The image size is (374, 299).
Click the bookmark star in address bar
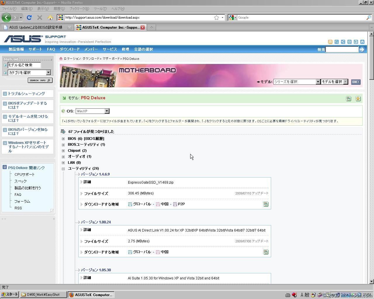[x=217, y=18]
